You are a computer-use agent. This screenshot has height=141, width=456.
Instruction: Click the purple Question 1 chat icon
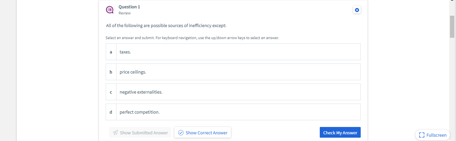coord(110,10)
